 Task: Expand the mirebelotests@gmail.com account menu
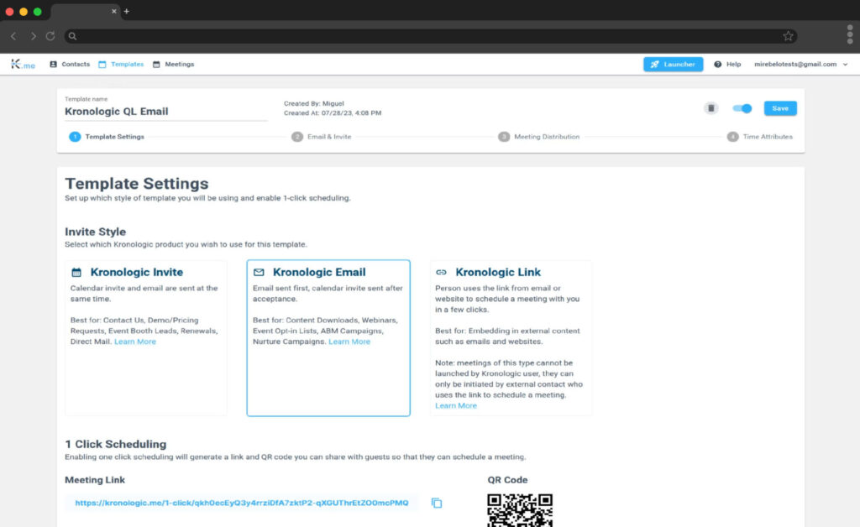[800, 64]
